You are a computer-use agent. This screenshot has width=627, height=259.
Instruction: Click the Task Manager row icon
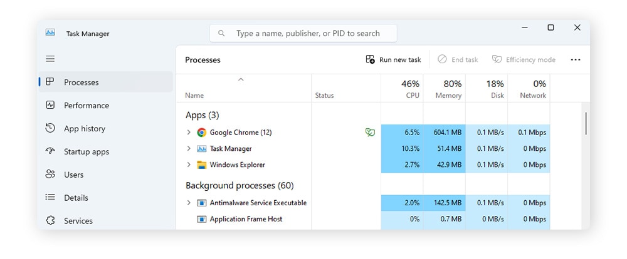[x=201, y=148]
